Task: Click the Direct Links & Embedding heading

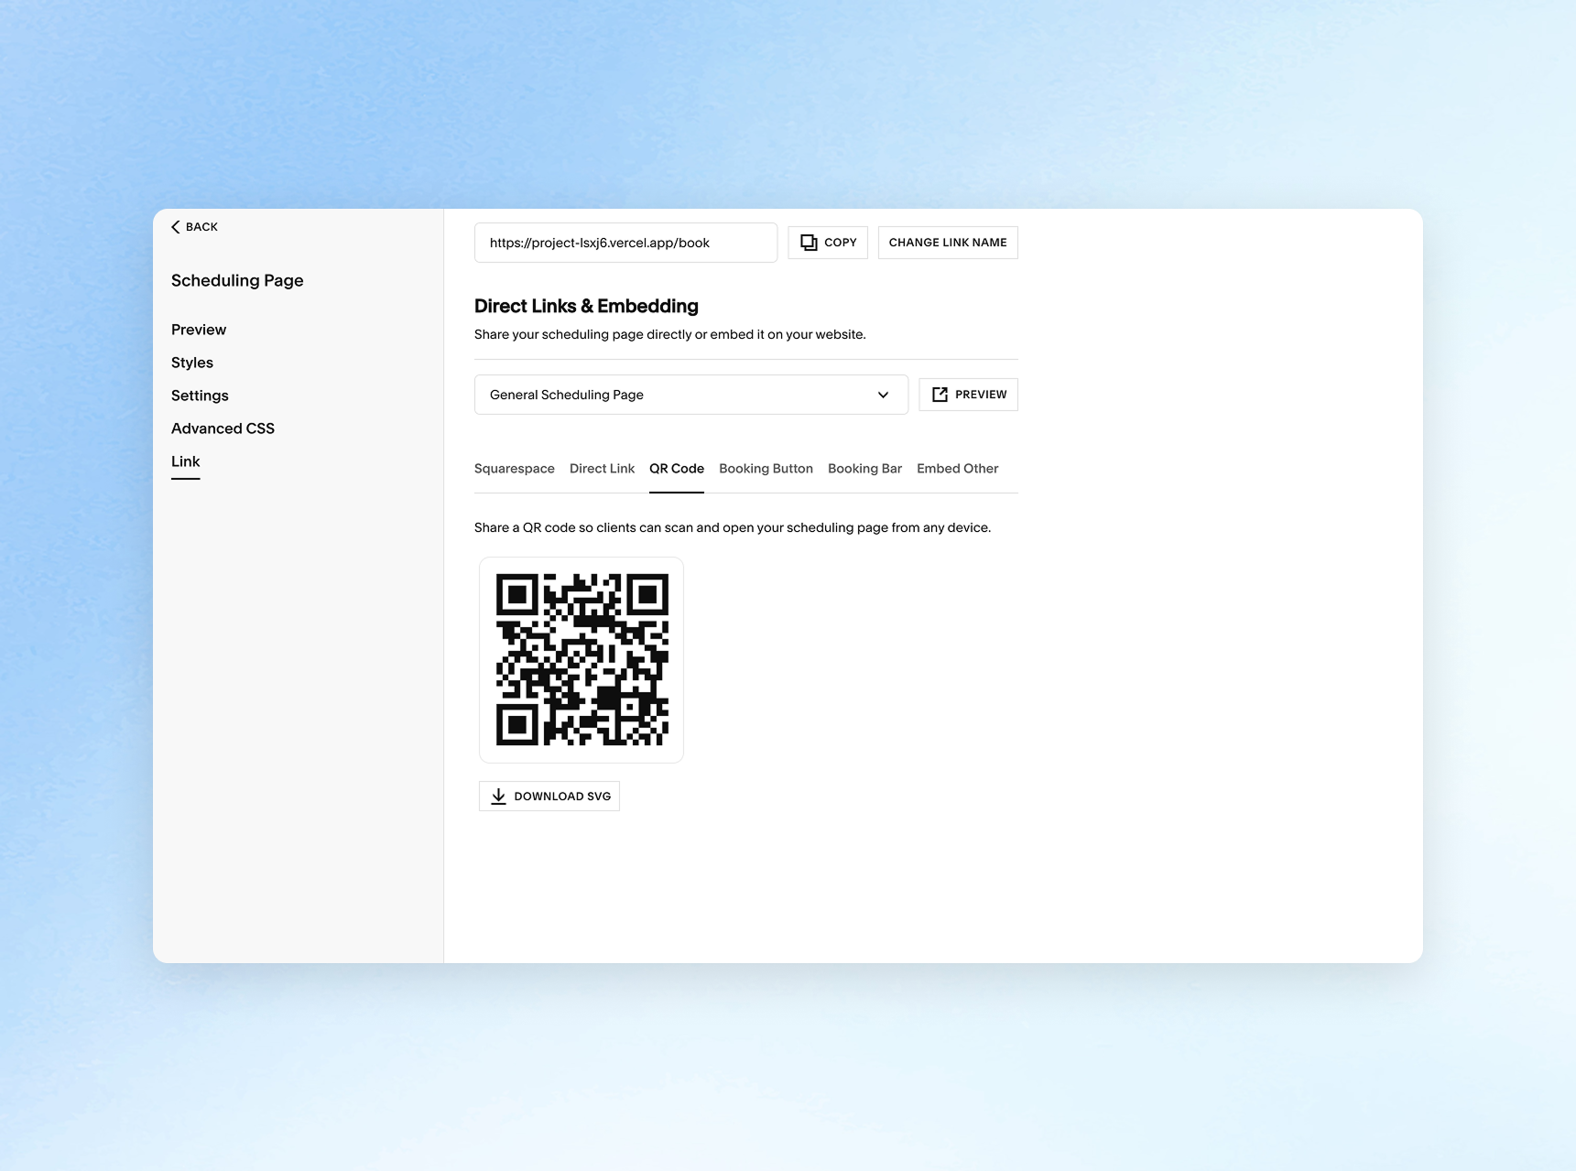Action: pyautogui.click(x=586, y=306)
